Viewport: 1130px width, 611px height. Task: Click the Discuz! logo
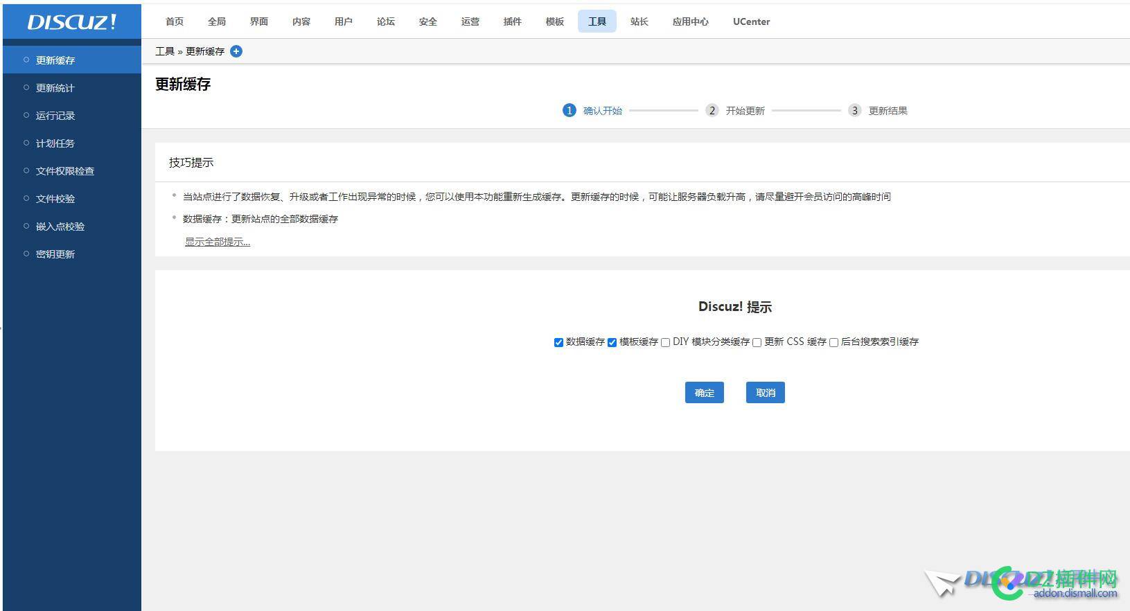[x=72, y=21]
